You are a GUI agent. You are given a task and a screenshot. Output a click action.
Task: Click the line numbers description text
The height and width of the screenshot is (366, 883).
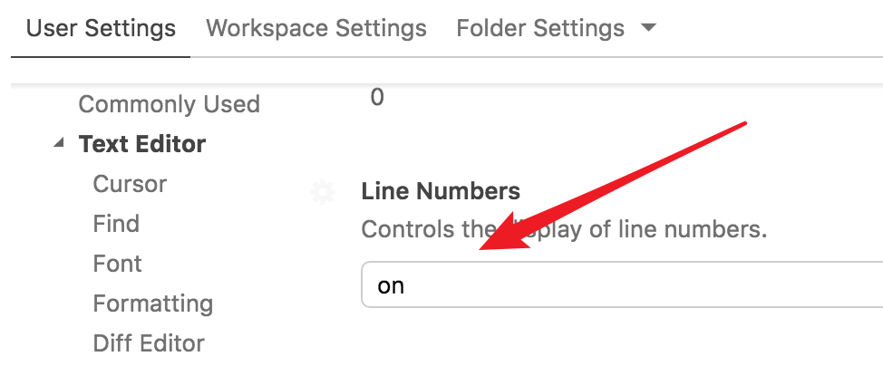click(x=564, y=229)
